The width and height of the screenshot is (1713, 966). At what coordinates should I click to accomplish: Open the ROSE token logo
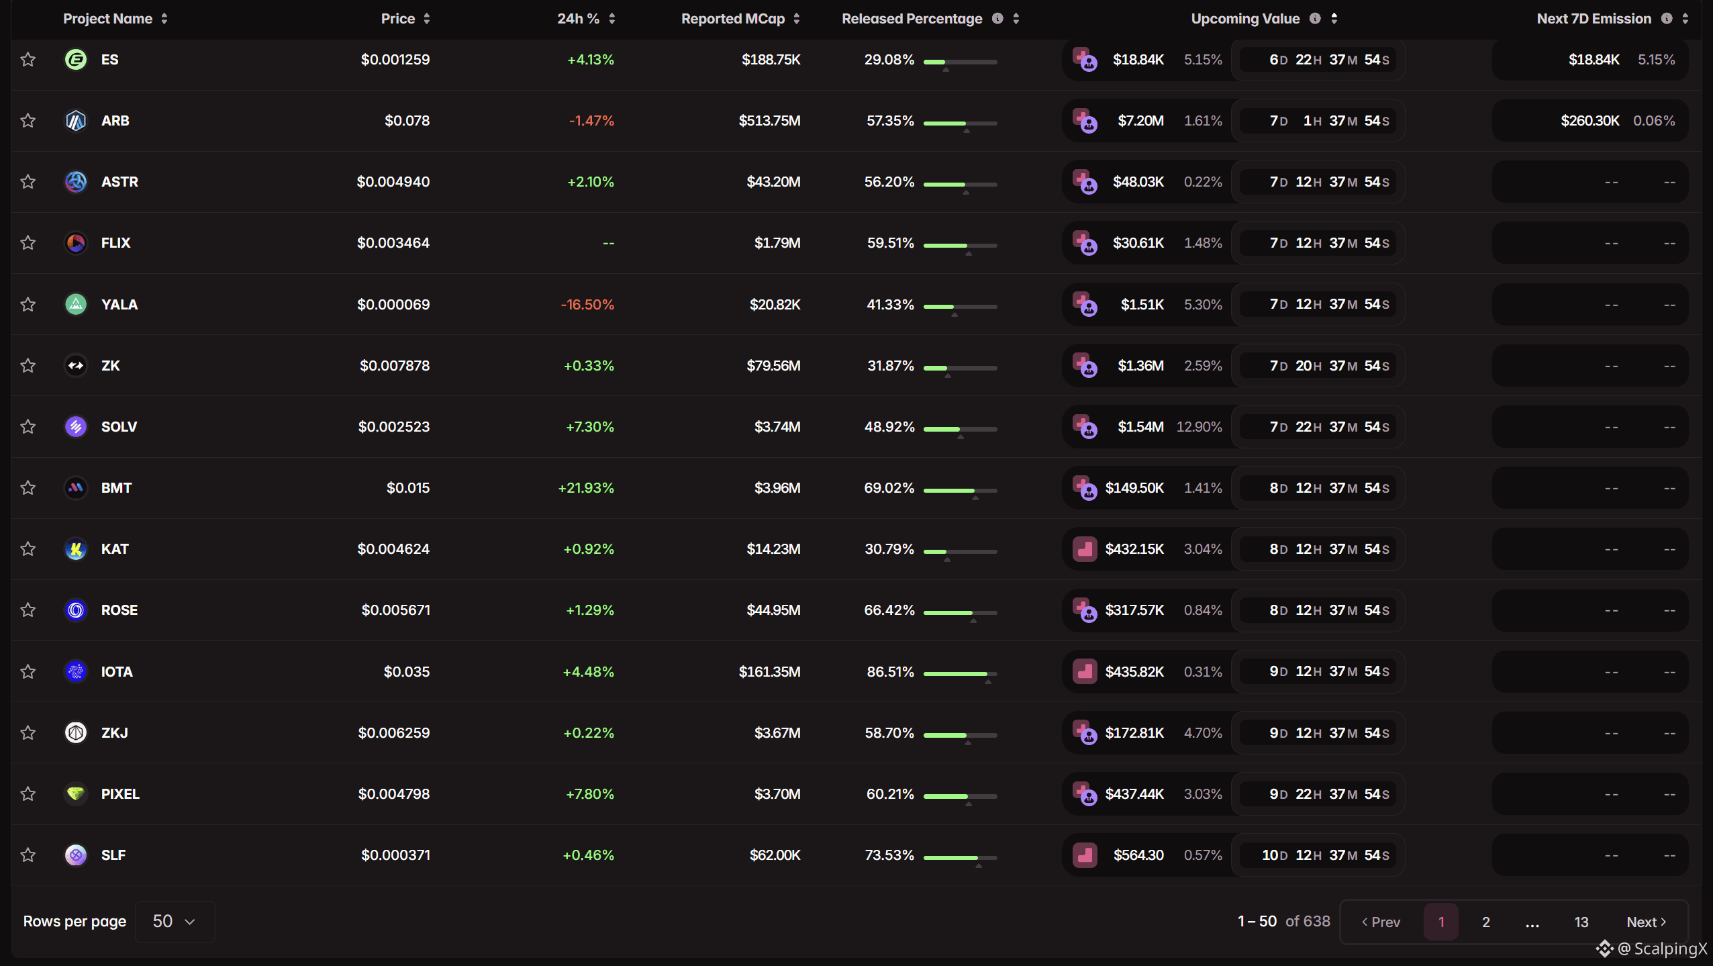tap(76, 610)
